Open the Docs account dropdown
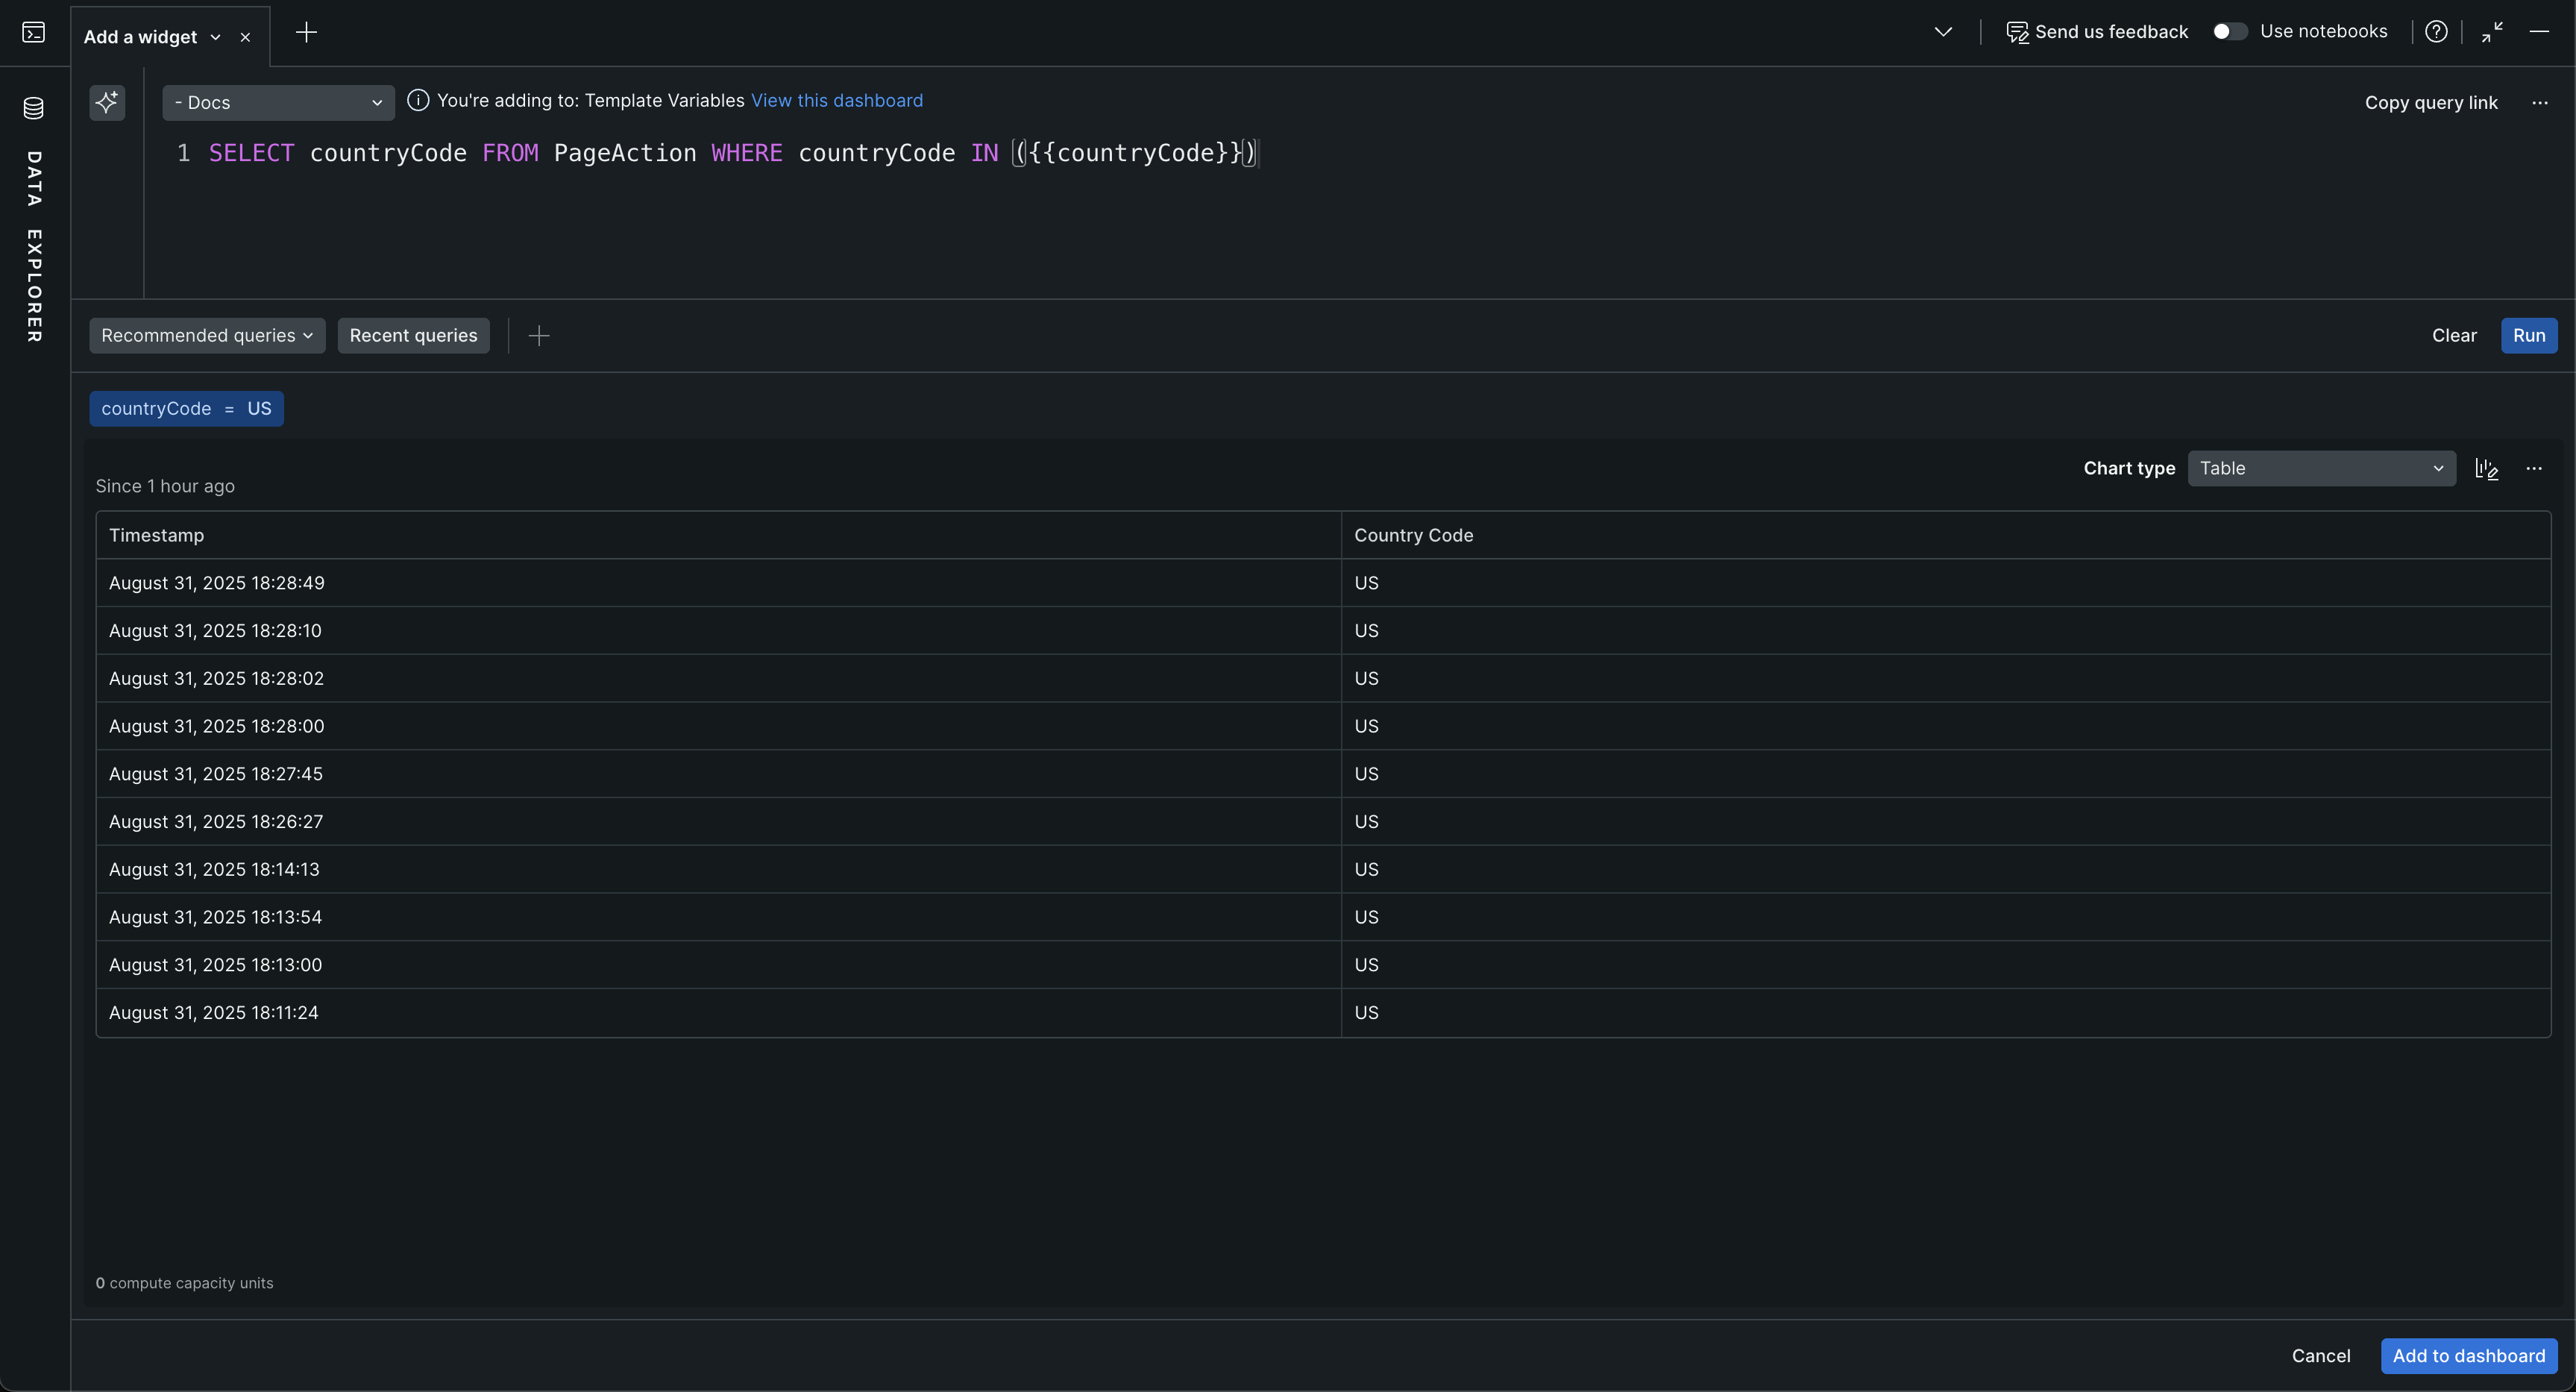Screen dimensions: 2576x1392 click(x=278, y=103)
